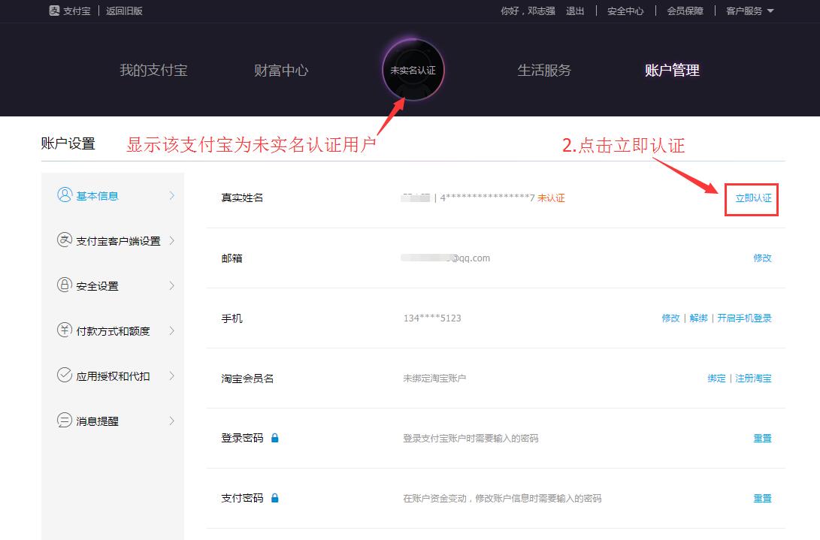This screenshot has height=540, width=820.
Task: Click the 基本信息 person icon
Action: [65, 195]
